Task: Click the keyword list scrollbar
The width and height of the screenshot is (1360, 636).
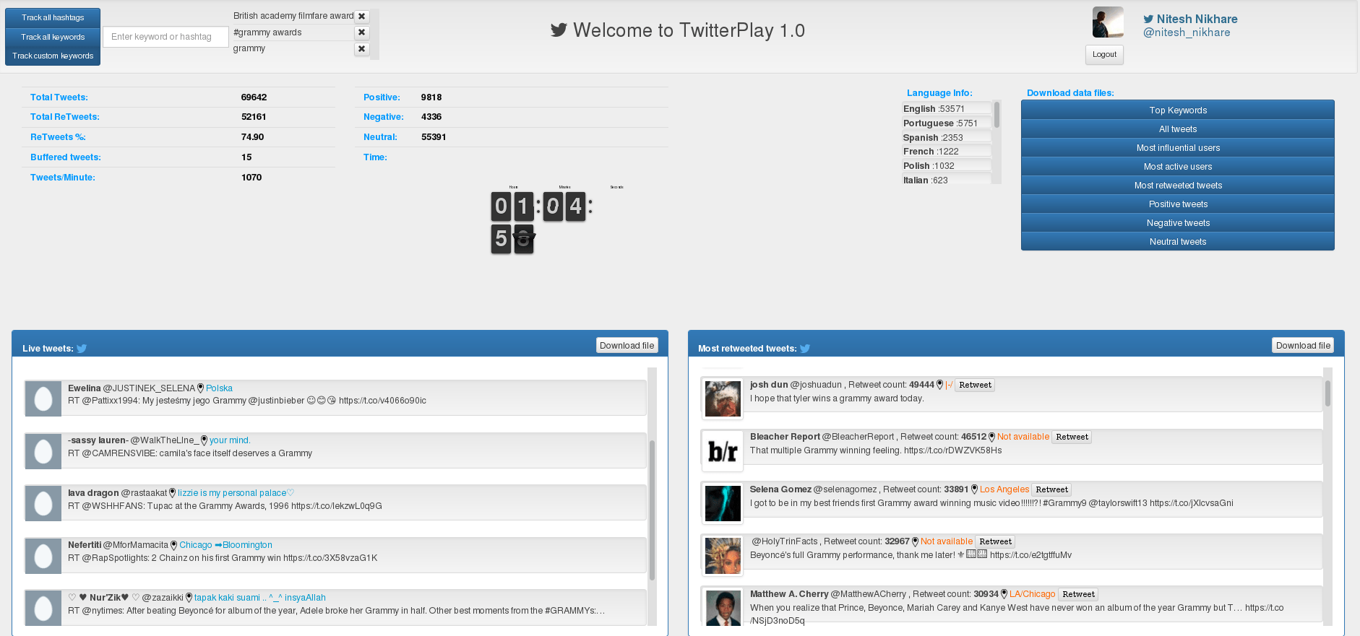Action: [374, 34]
